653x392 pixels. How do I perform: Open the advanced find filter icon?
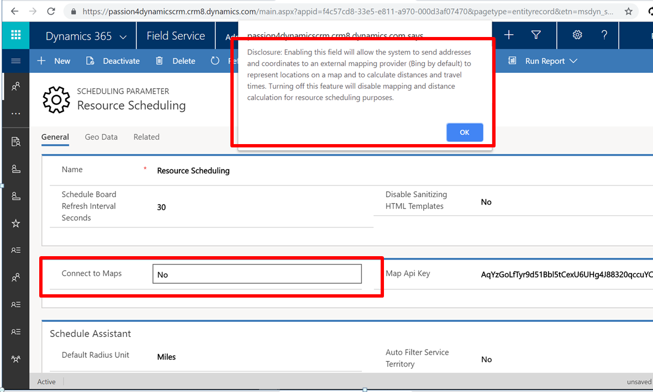pos(536,35)
